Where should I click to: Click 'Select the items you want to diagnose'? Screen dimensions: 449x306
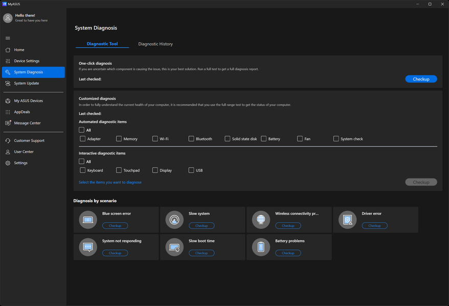[110, 182]
